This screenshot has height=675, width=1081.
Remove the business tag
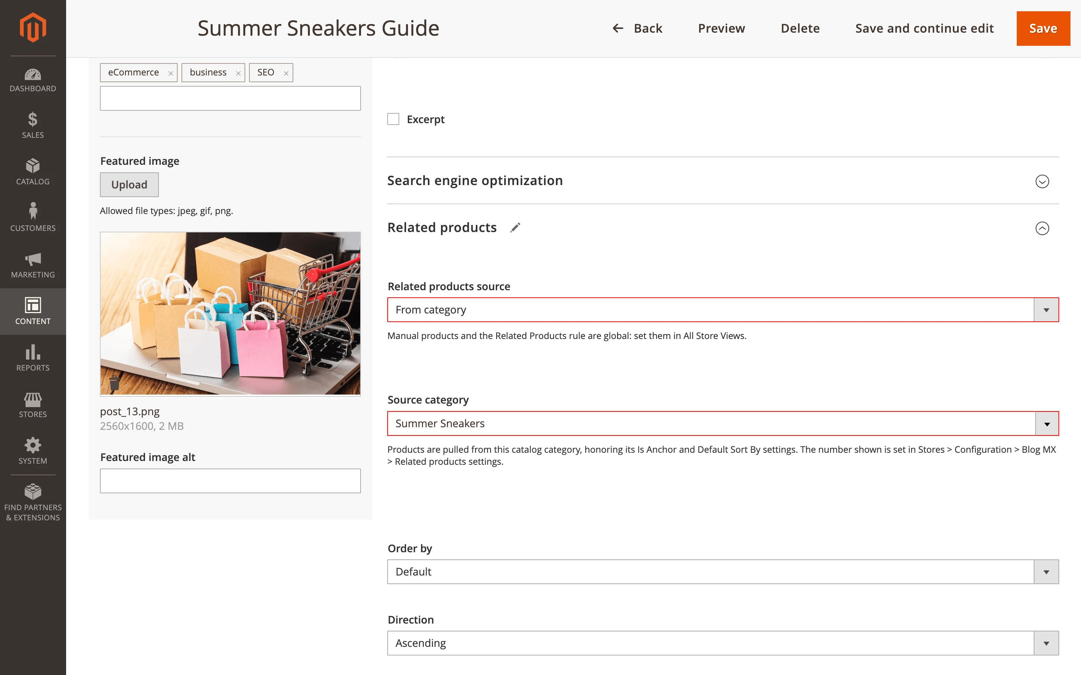pos(239,73)
